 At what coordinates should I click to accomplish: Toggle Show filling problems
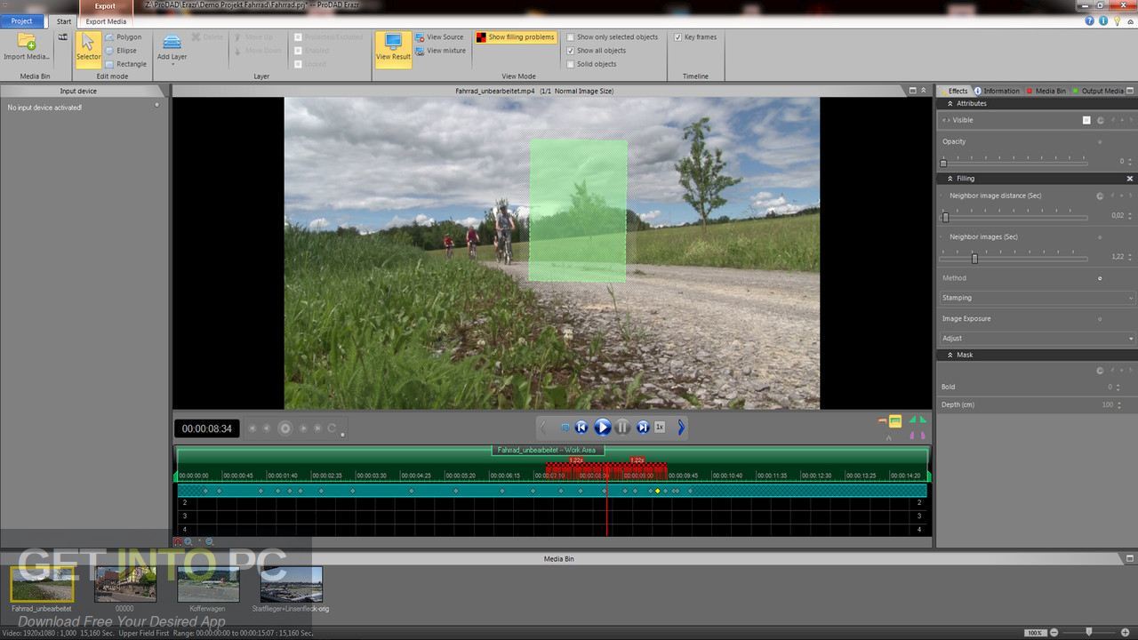point(516,37)
